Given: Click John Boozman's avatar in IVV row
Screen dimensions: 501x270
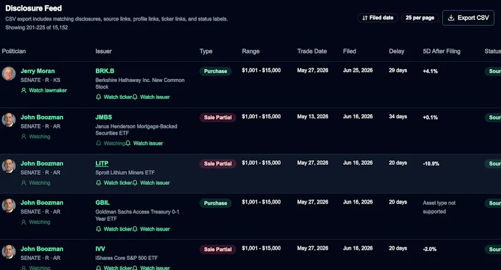Looking at the screenshot, I should pyautogui.click(x=9, y=251).
